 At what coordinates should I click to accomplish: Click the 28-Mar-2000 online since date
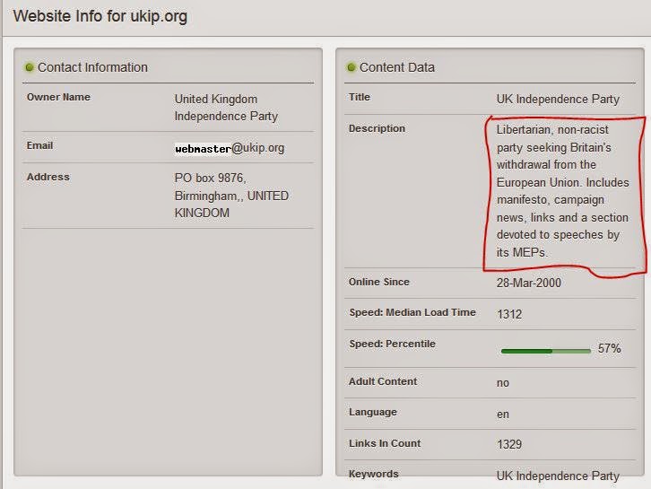point(529,283)
